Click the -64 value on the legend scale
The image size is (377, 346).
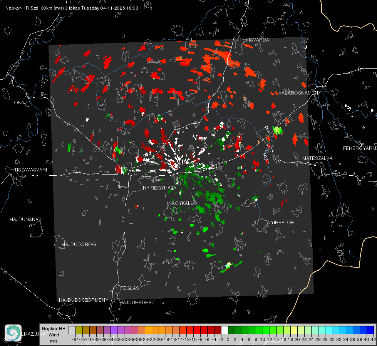75,339
